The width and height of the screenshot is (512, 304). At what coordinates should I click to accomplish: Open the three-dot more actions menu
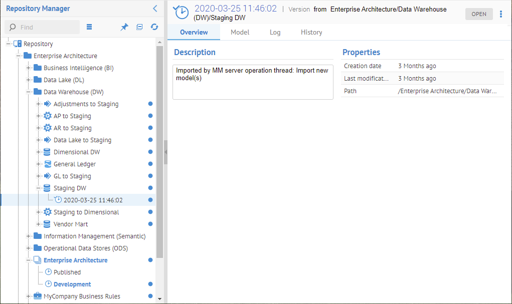point(501,14)
